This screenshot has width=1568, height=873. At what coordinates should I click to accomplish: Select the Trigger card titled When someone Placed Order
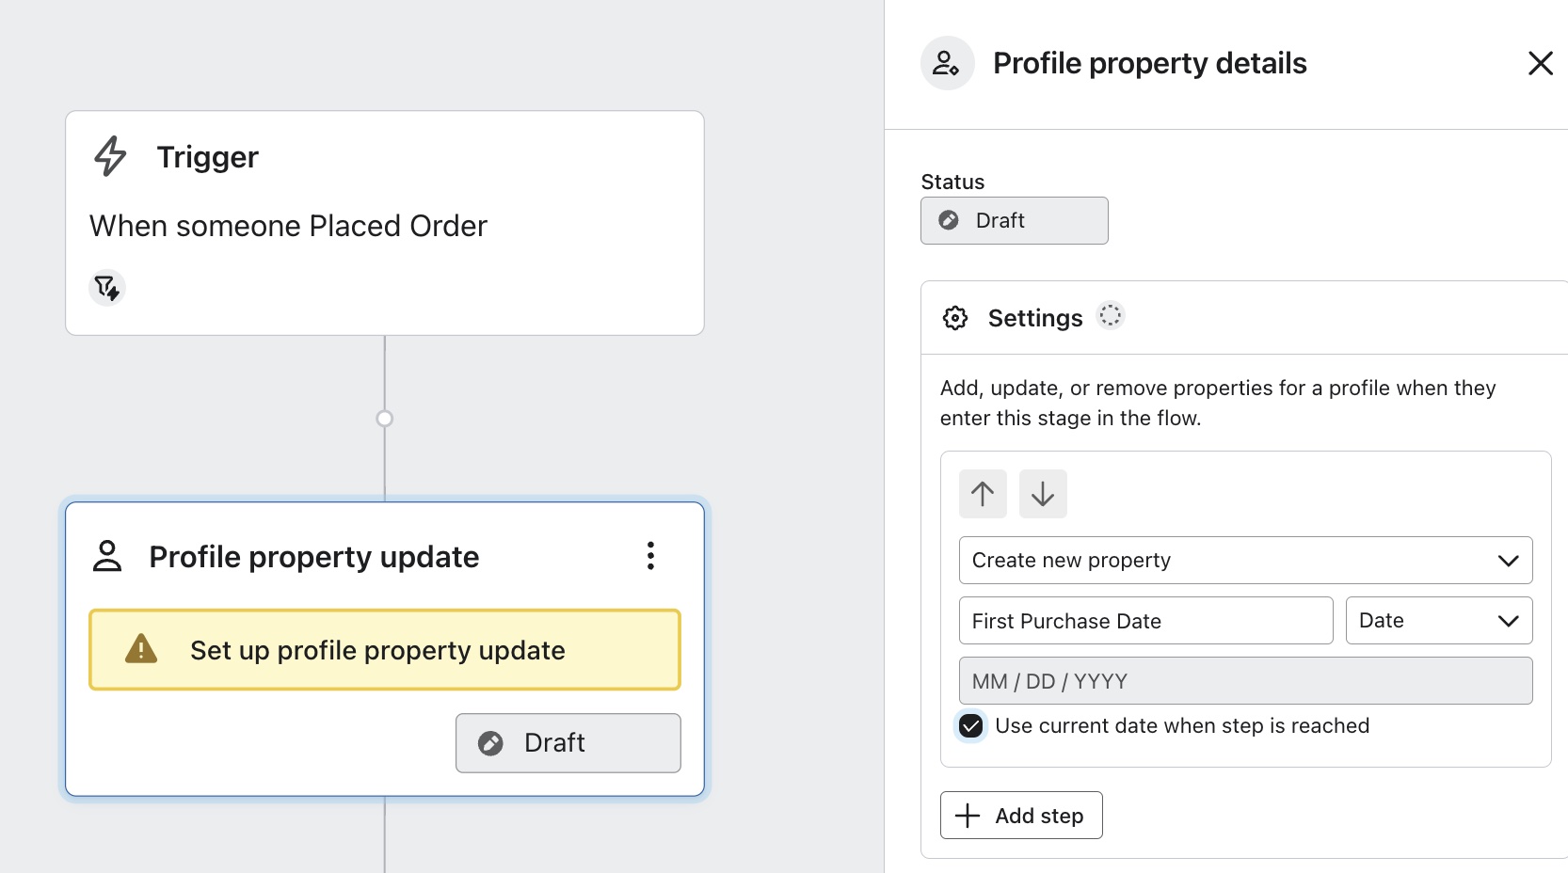pyautogui.click(x=383, y=224)
